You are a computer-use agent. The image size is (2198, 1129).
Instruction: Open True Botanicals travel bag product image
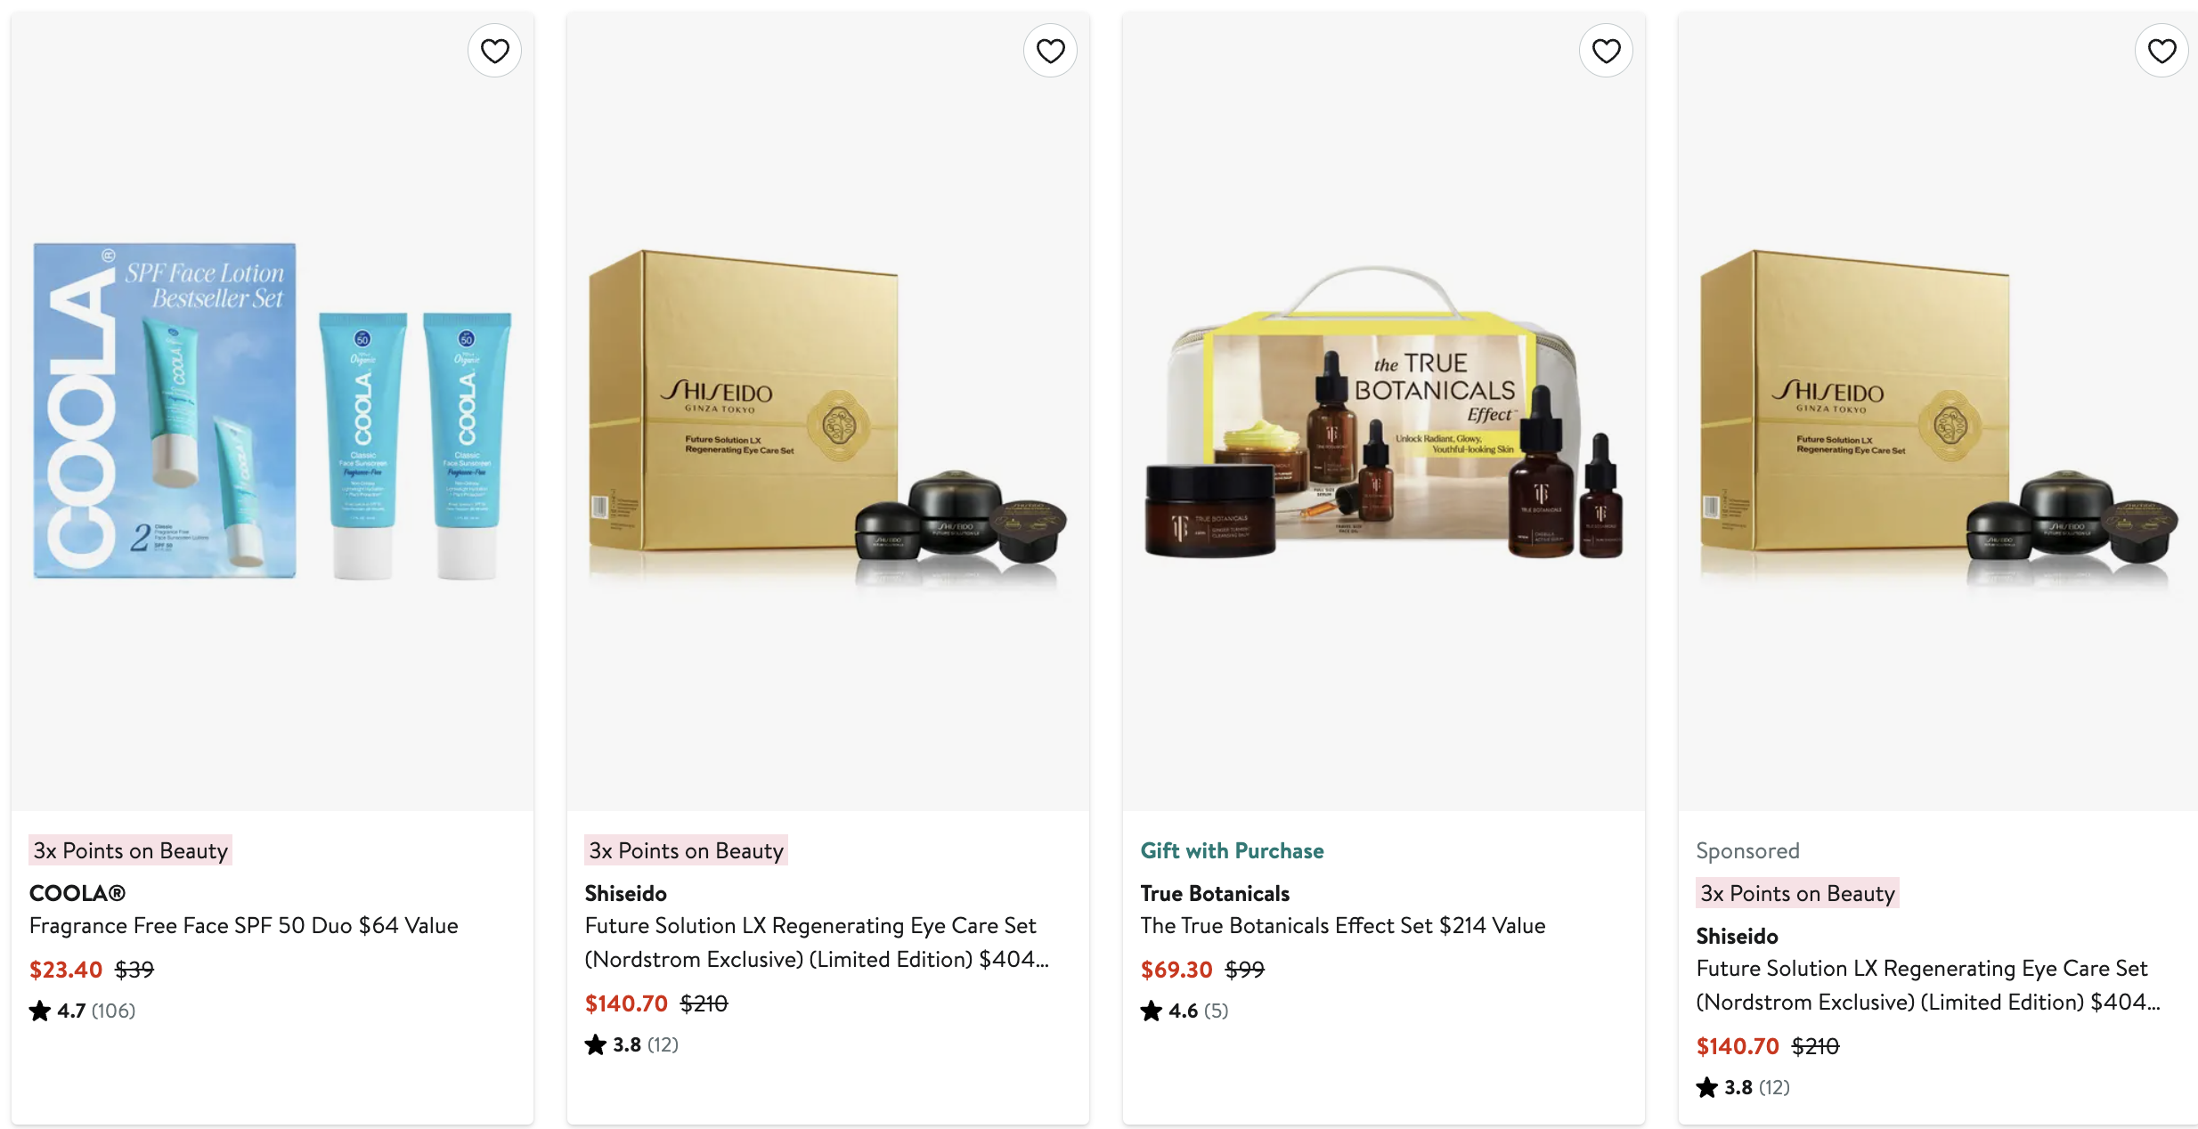[1384, 411]
